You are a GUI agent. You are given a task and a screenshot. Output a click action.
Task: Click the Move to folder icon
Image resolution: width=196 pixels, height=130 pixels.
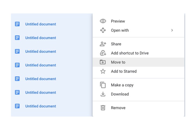tap(103, 62)
